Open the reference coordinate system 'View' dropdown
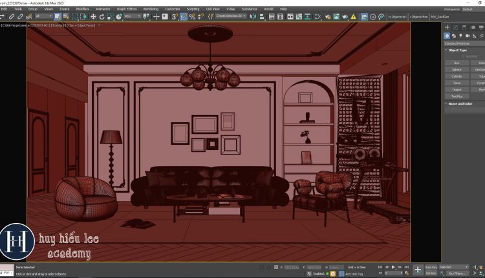This screenshot has height=278, width=485. point(133,16)
